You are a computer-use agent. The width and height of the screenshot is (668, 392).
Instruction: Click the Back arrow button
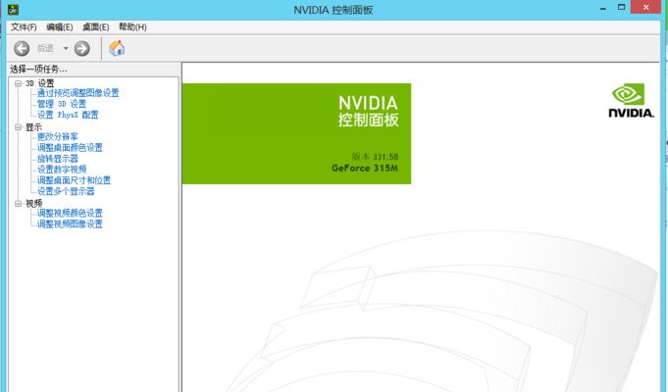tap(22, 49)
